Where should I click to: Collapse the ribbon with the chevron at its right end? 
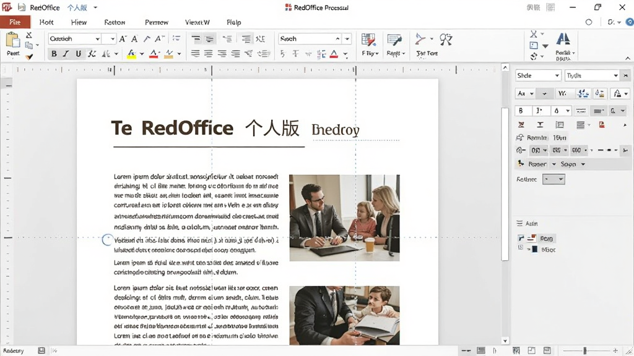tap(628, 59)
